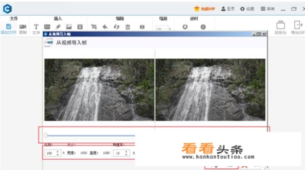Decrease the frame rate with down arrow
The height and width of the screenshot is (170, 305).
(x=126, y=155)
